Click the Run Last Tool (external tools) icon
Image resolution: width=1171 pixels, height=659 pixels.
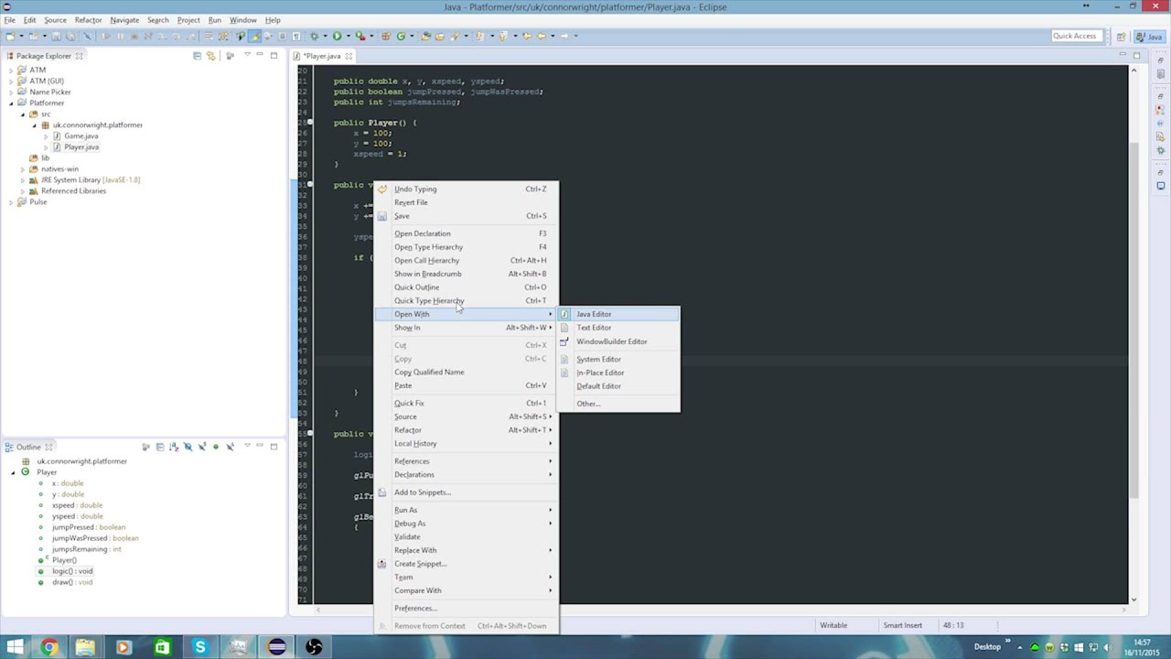(360, 36)
